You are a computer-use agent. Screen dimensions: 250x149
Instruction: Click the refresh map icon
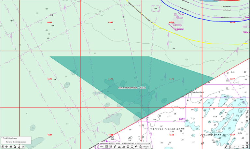[23, 147]
